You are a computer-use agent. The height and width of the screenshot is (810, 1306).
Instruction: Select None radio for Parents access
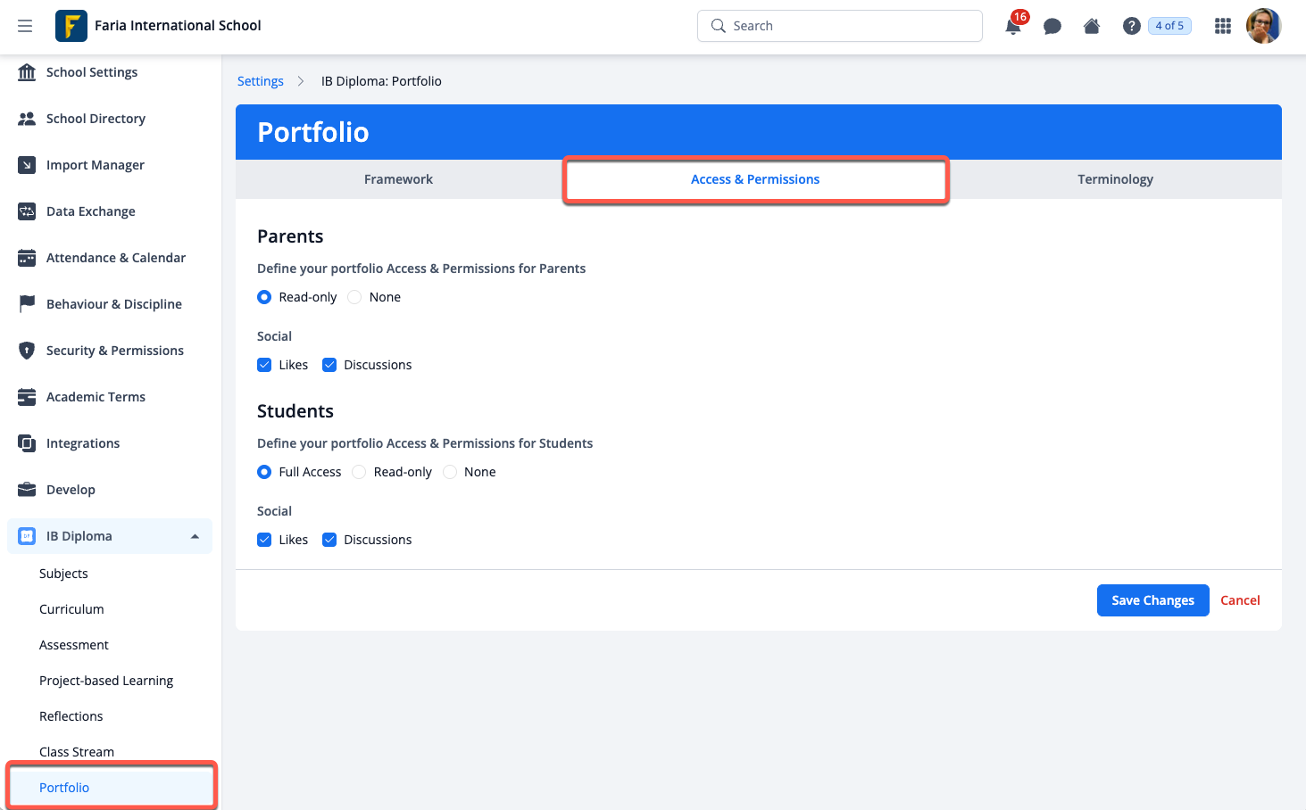[x=355, y=297]
